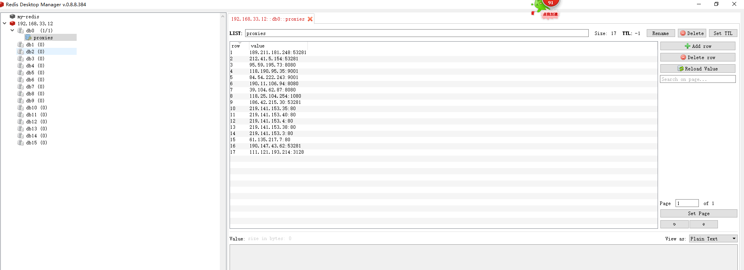This screenshot has width=744, height=270.
Task: Click the db9 database icon
Action: 21,100
